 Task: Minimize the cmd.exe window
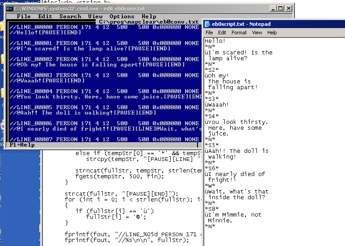269,8
